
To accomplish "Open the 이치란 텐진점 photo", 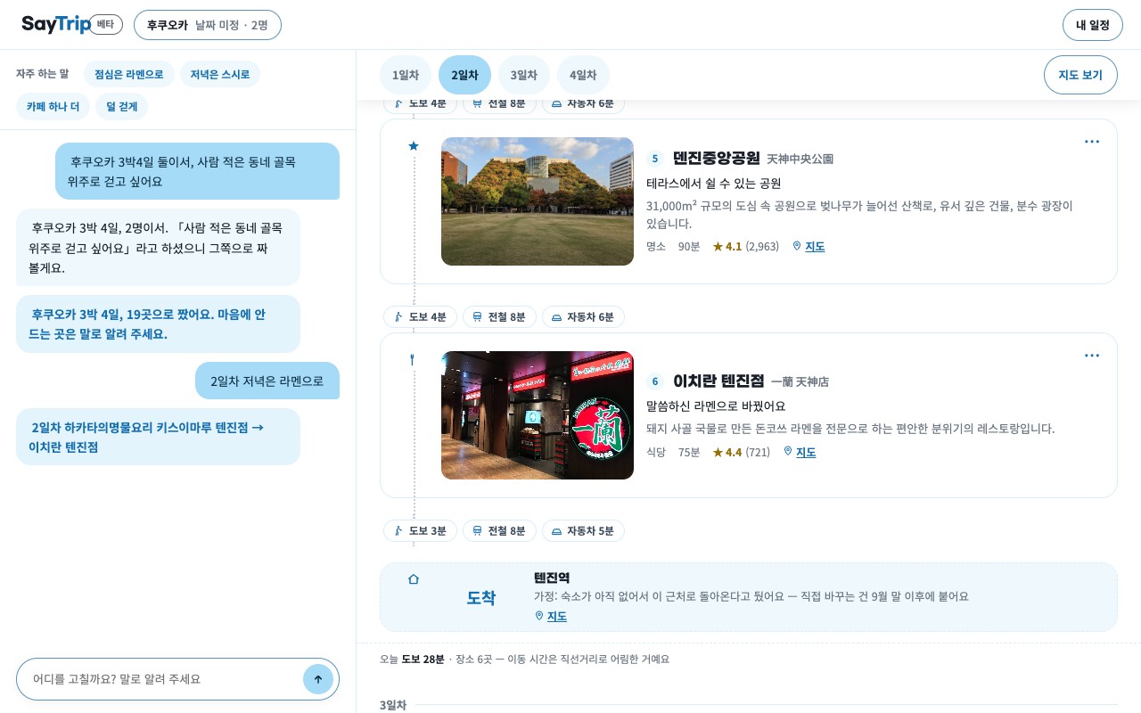I will click(x=538, y=415).
